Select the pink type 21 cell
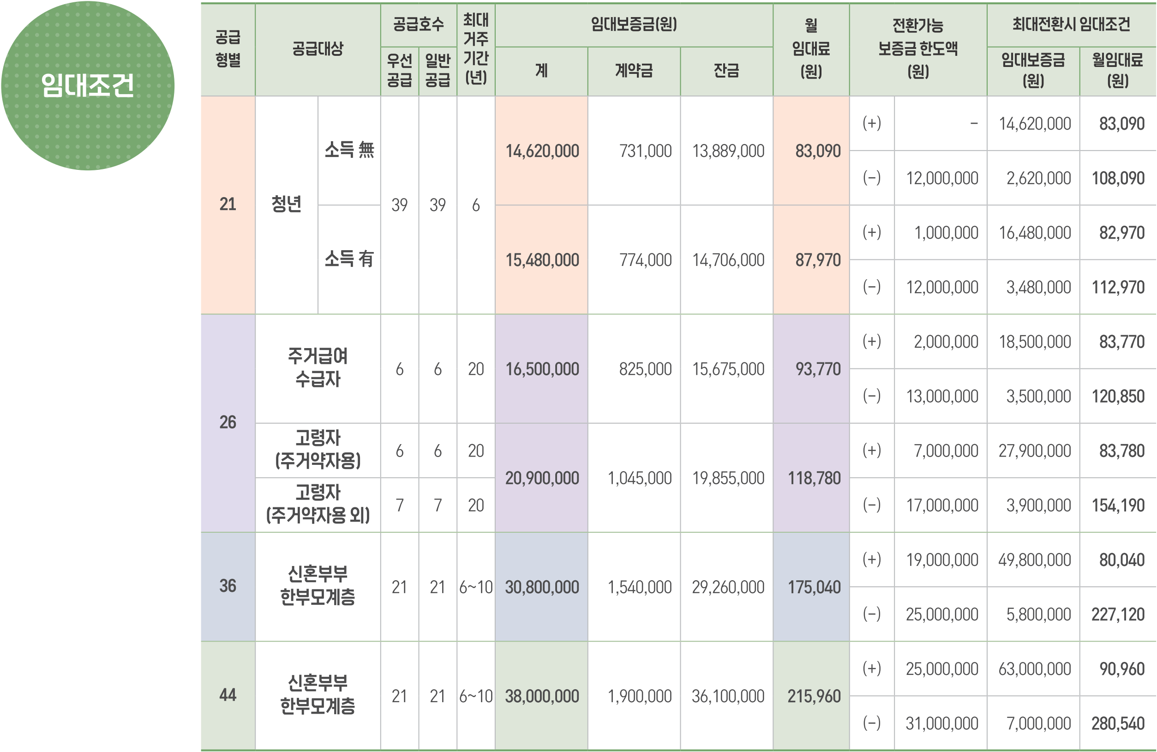The image size is (1157, 752). [228, 205]
